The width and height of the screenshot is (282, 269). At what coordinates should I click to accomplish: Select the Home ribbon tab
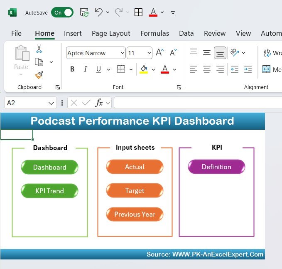coord(44,33)
